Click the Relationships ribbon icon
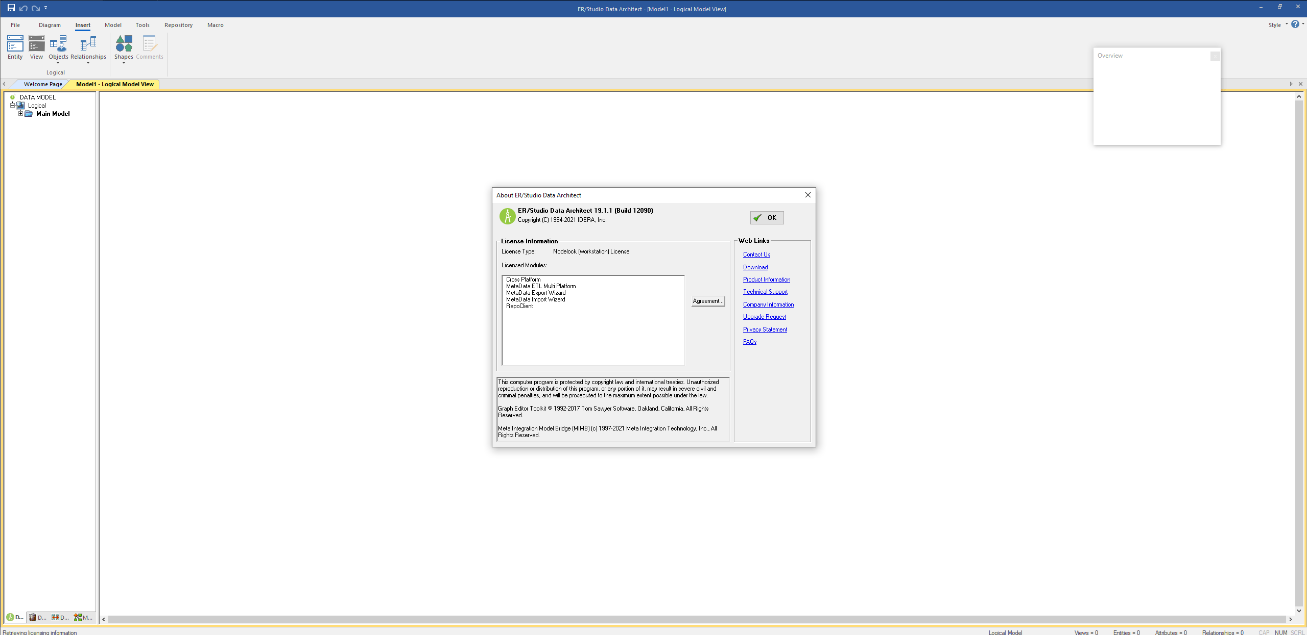The width and height of the screenshot is (1307, 635). point(88,43)
